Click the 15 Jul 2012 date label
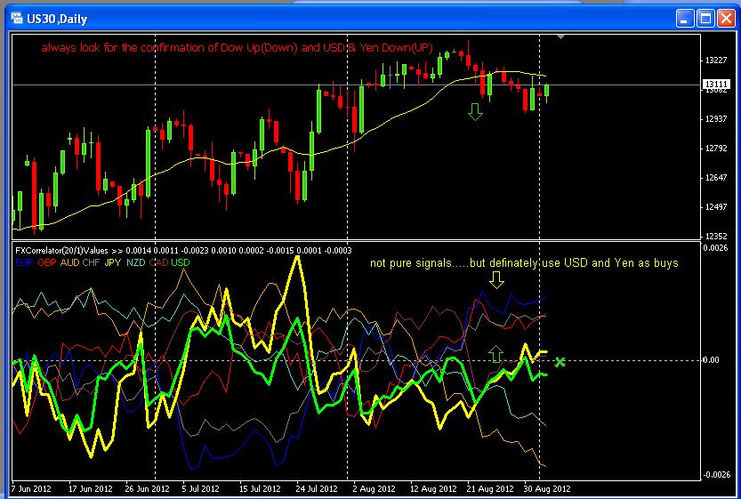This screenshot has width=741, height=499. point(259,488)
